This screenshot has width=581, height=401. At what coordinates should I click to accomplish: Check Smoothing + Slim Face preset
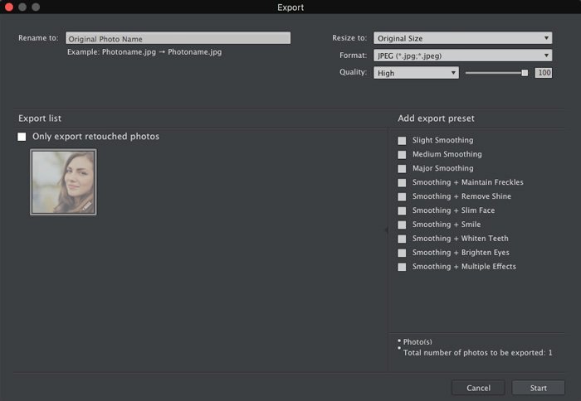coord(403,211)
